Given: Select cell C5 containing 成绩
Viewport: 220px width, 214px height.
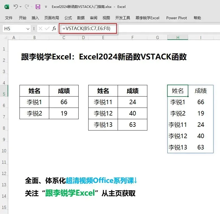Looking at the screenshot, I should point(64,91).
